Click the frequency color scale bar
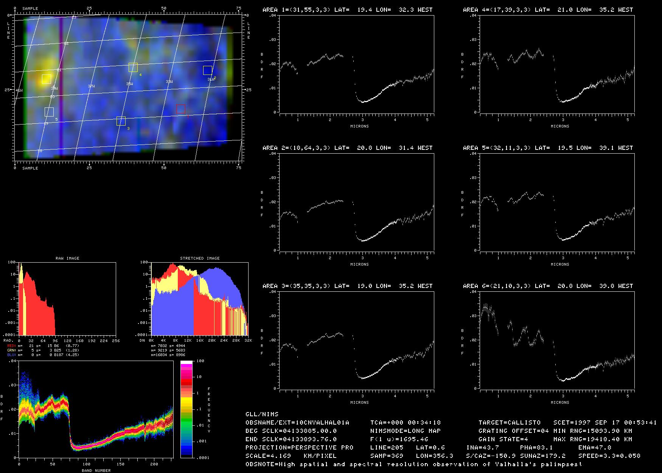Screen dimensions: 662x473 [x=187, y=409]
